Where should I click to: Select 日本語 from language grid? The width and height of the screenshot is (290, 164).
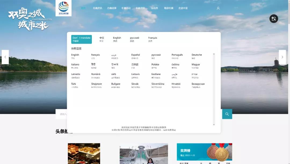135,66
